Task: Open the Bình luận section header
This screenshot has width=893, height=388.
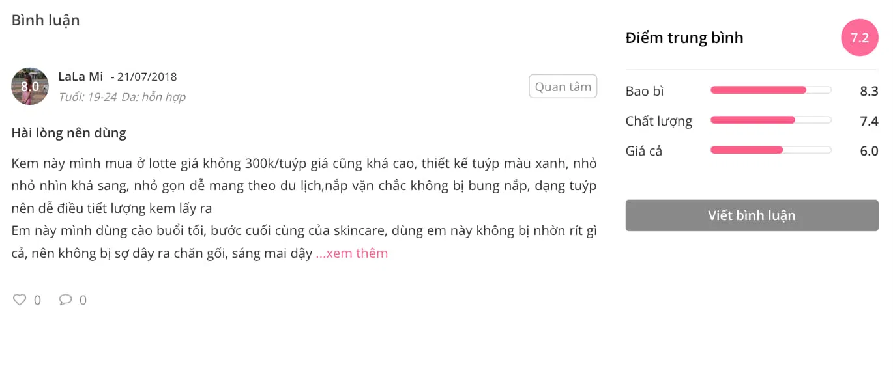Action: pos(44,20)
